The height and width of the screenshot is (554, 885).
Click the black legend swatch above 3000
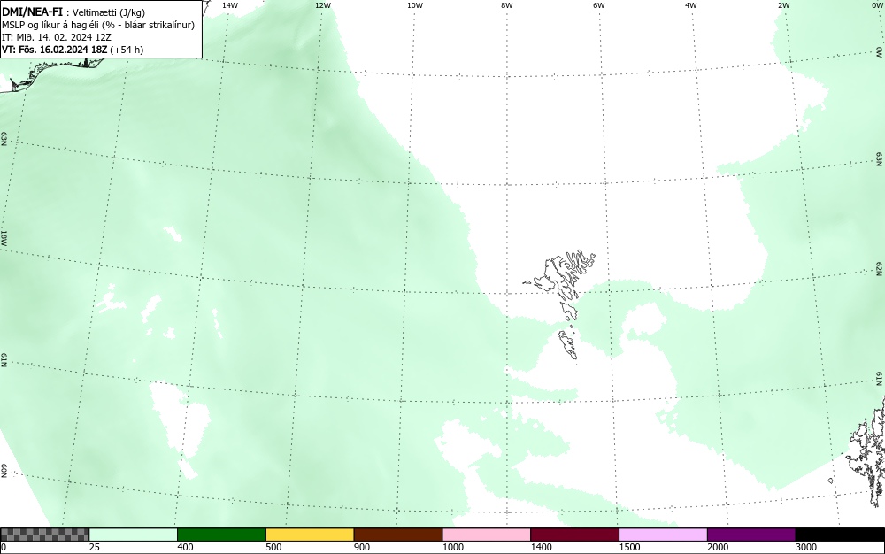840,535
